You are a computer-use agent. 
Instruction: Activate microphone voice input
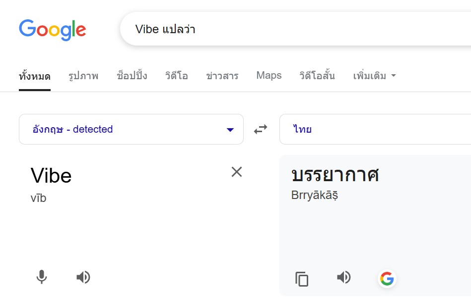[x=42, y=277]
